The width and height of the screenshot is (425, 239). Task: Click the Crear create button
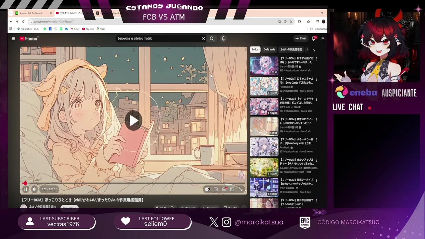click(300, 39)
